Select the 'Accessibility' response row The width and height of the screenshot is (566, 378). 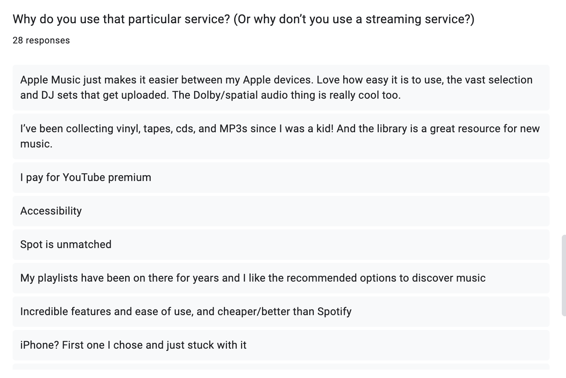pos(281,211)
